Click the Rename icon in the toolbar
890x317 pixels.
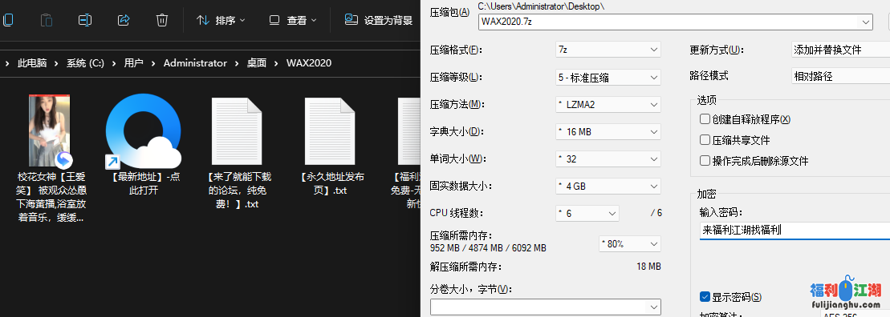85,20
